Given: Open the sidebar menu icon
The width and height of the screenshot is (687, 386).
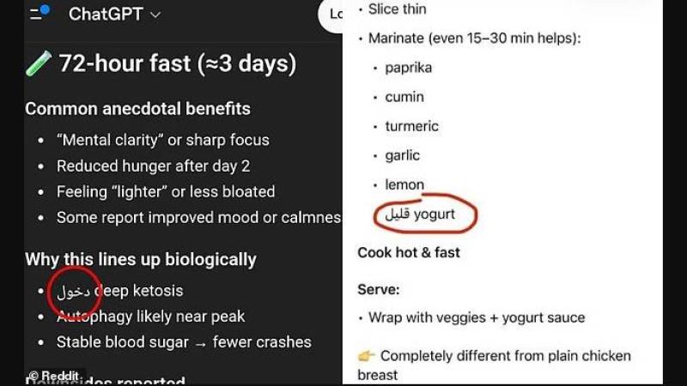Looking at the screenshot, I should (x=40, y=14).
